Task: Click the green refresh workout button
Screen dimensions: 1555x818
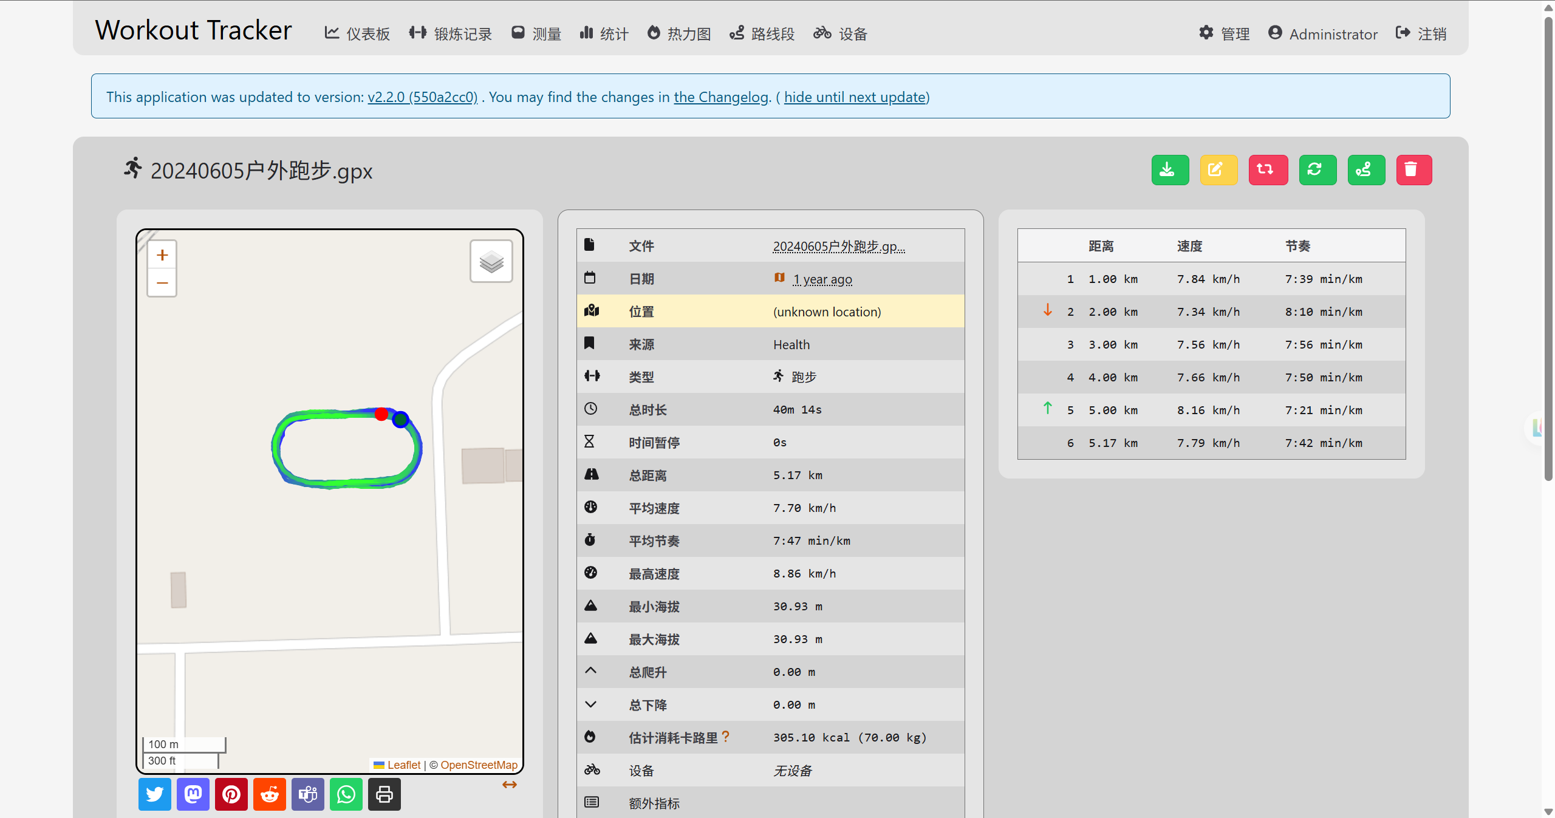Action: (x=1317, y=170)
